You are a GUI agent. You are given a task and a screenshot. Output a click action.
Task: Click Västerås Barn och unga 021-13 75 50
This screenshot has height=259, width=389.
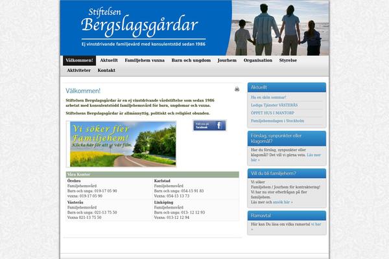tap(92, 212)
